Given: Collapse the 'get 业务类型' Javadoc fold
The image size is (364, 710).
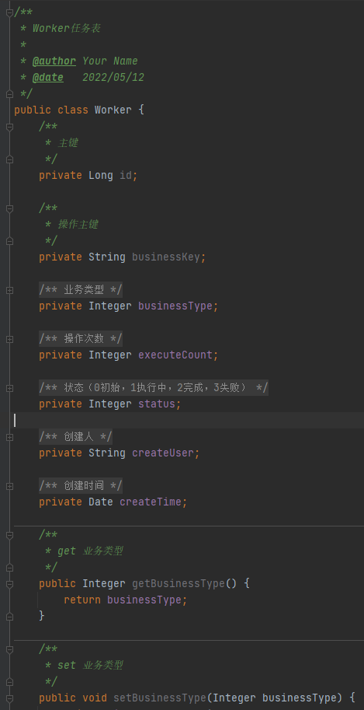Looking at the screenshot, I should pos(9,535).
